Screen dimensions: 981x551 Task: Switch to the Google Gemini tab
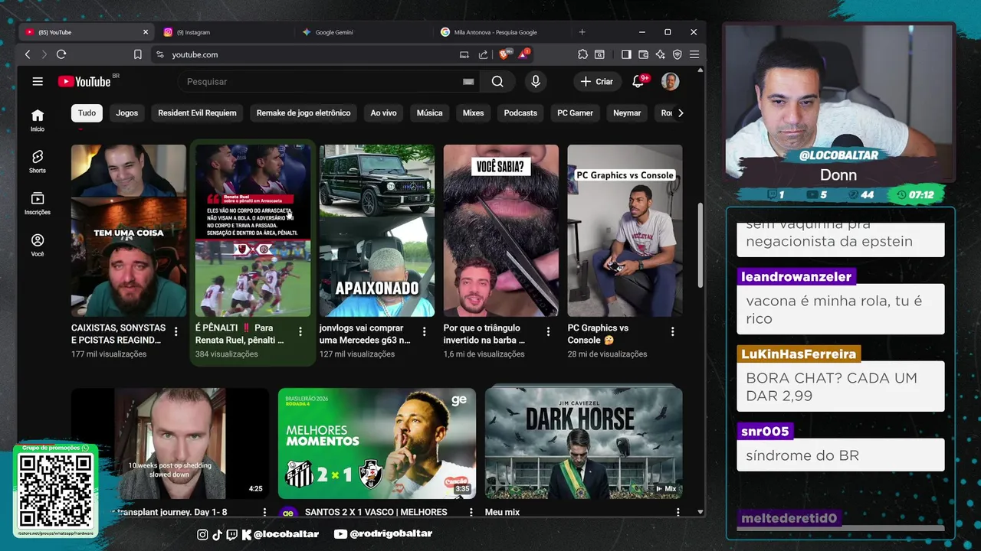[x=360, y=32]
